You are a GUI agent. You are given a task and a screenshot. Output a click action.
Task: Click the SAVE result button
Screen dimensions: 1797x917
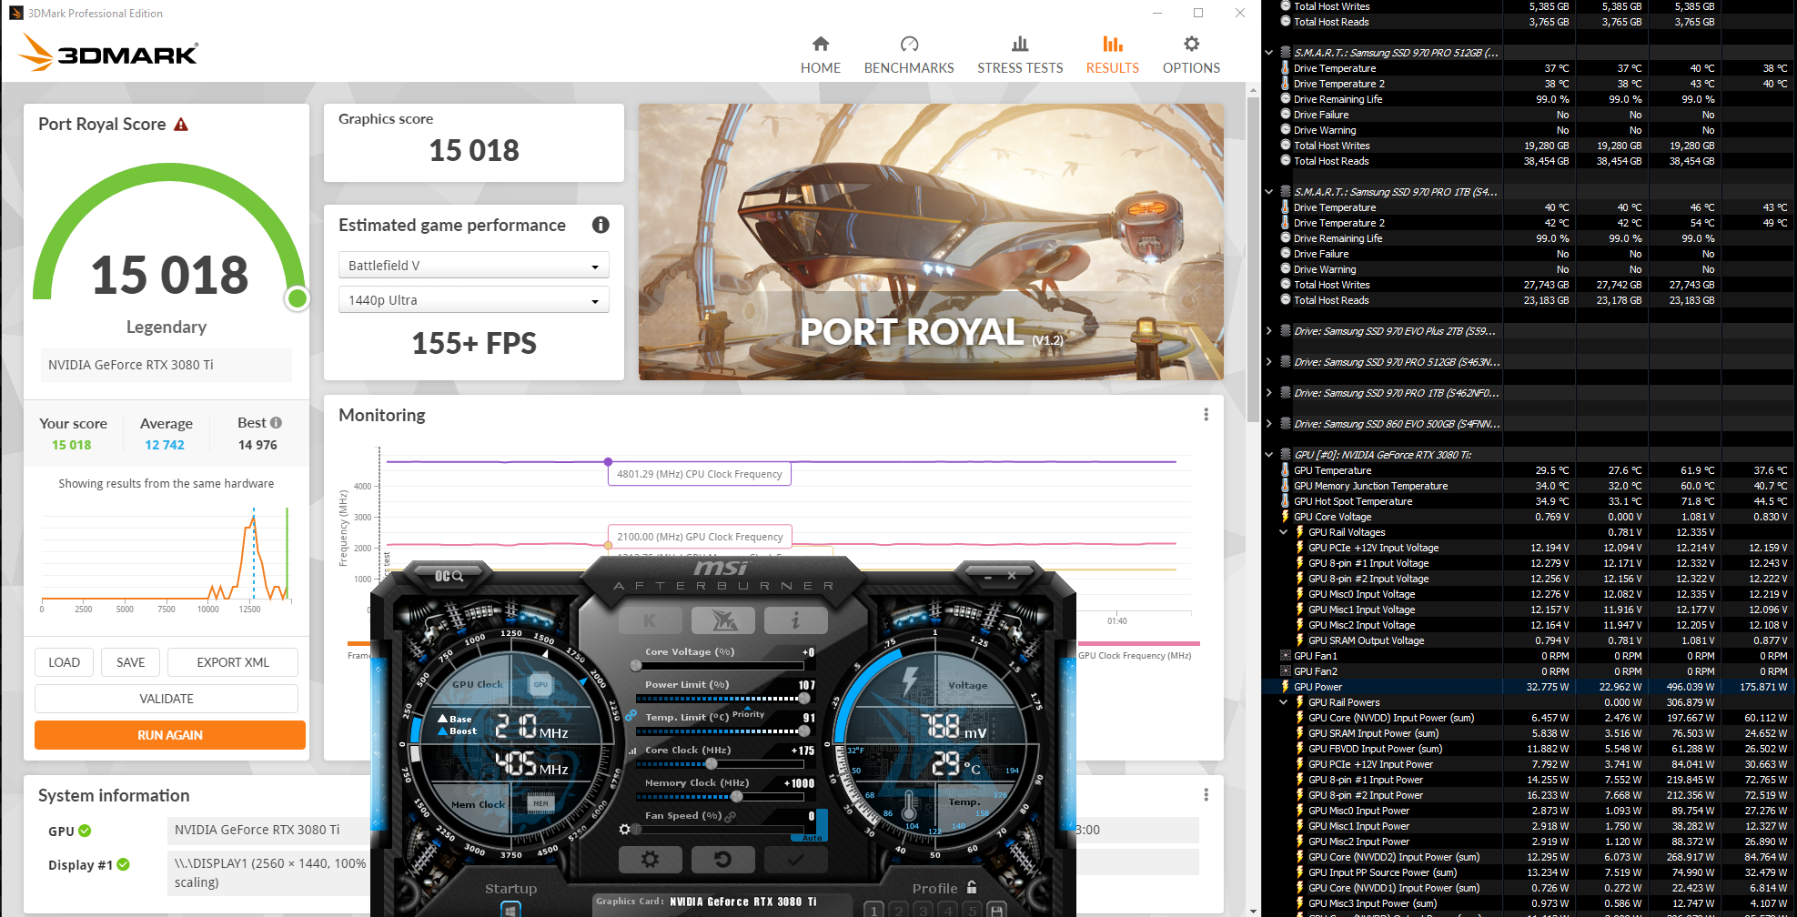tap(131, 662)
